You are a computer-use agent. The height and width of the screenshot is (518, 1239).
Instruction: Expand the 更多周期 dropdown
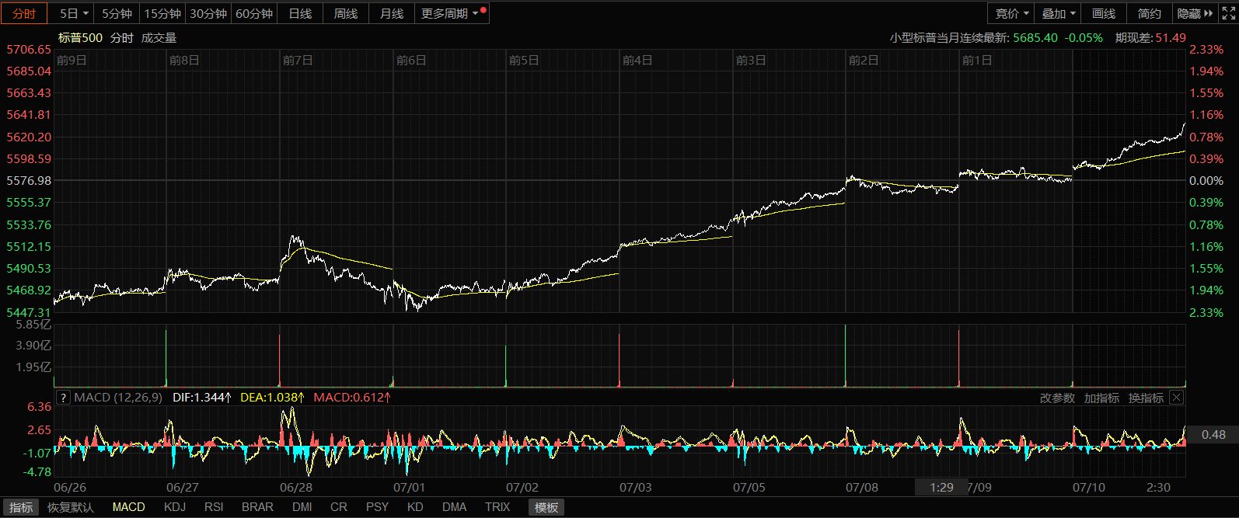pos(451,13)
